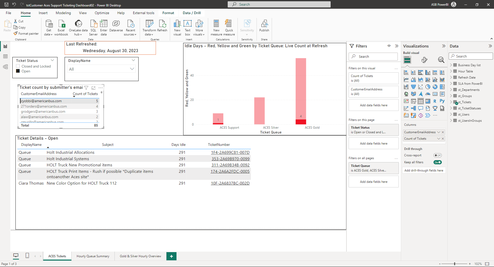This screenshot has height=267, width=494.
Task: Expand the SLA from PowerBI table
Action: pos(451,84)
